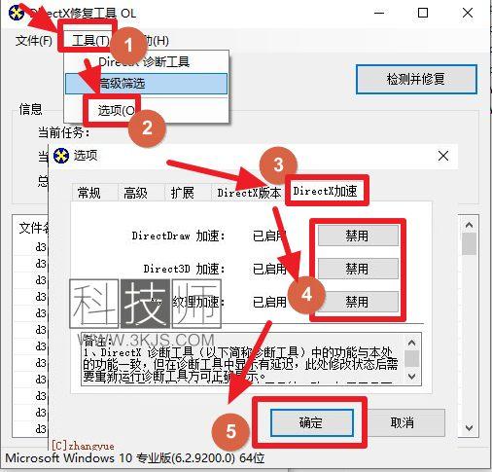The width and height of the screenshot is (492, 472).
Task: Click the DirectX修复工具 app icon in title bar
Action: tap(17, 13)
